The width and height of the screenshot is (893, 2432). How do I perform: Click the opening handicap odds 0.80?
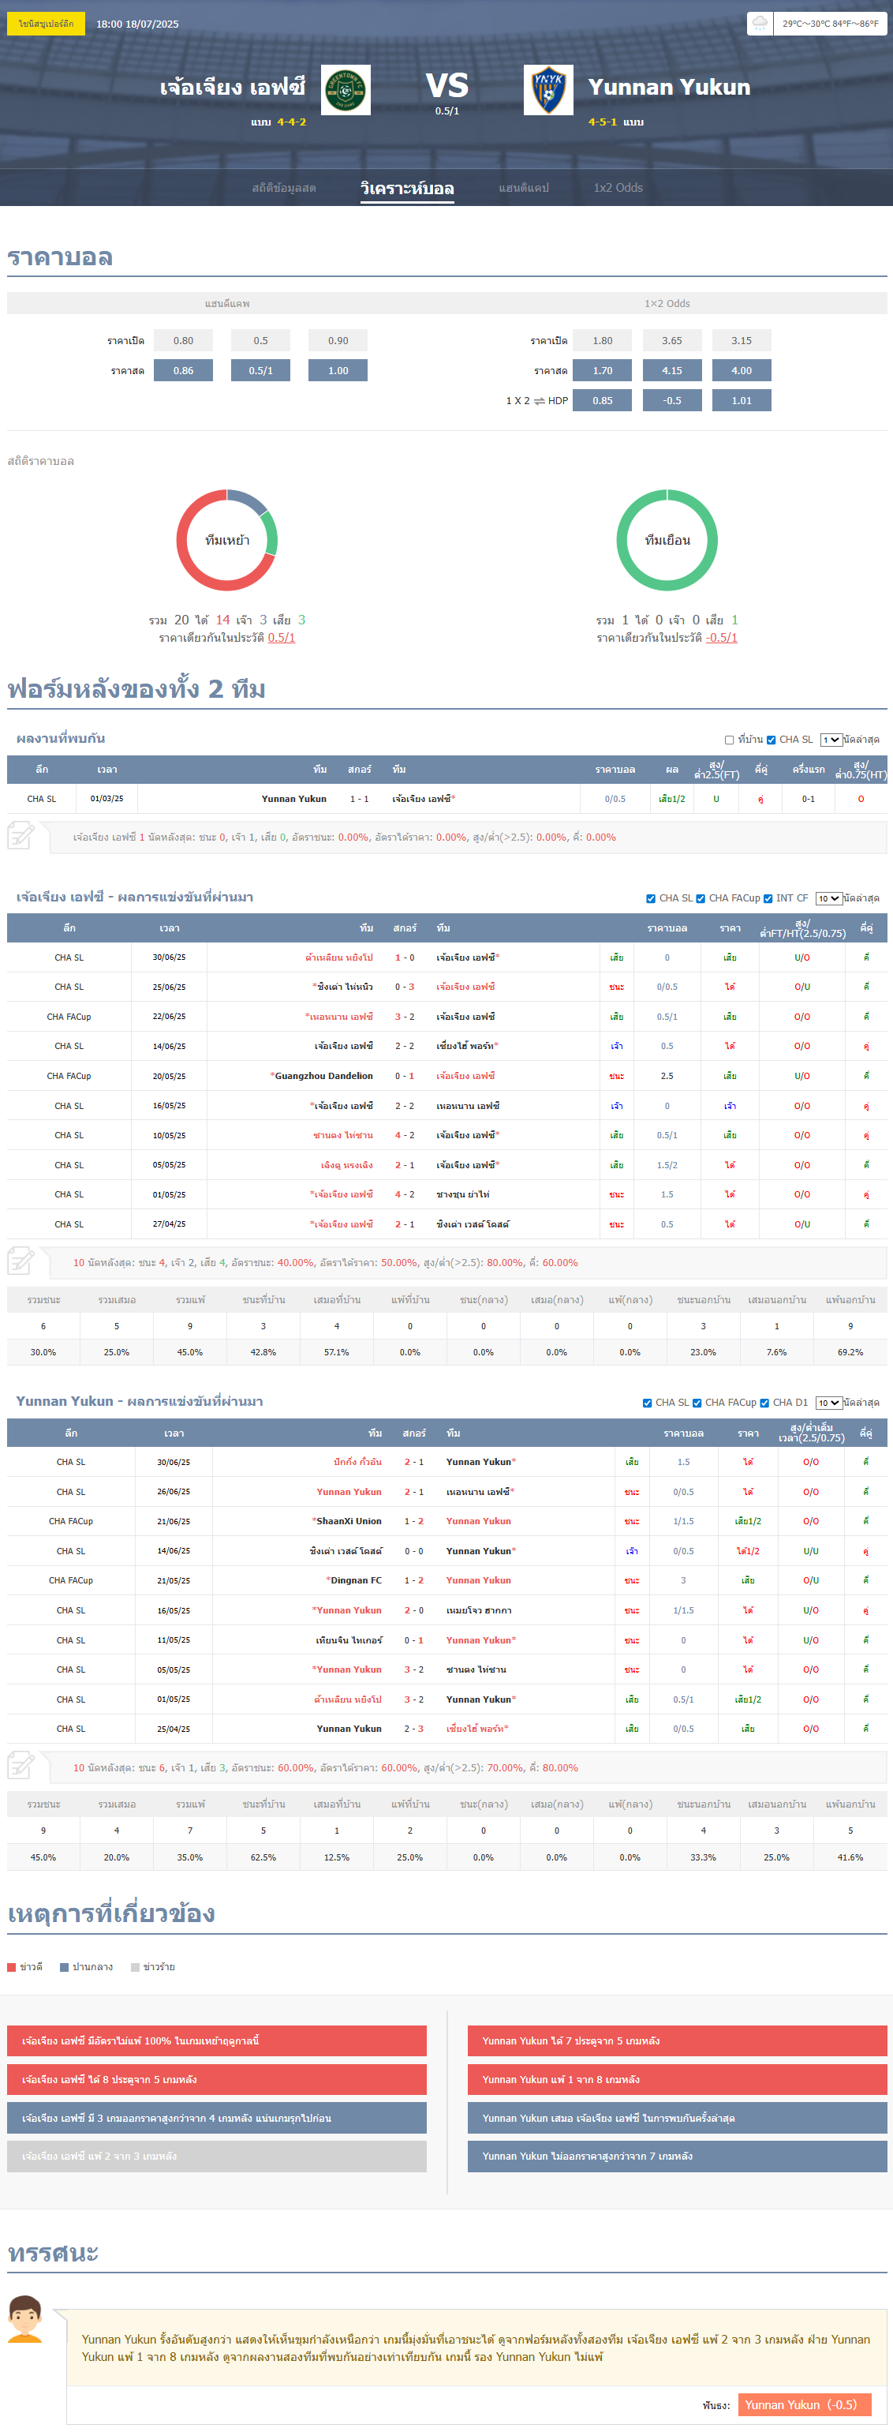(183, 341)
